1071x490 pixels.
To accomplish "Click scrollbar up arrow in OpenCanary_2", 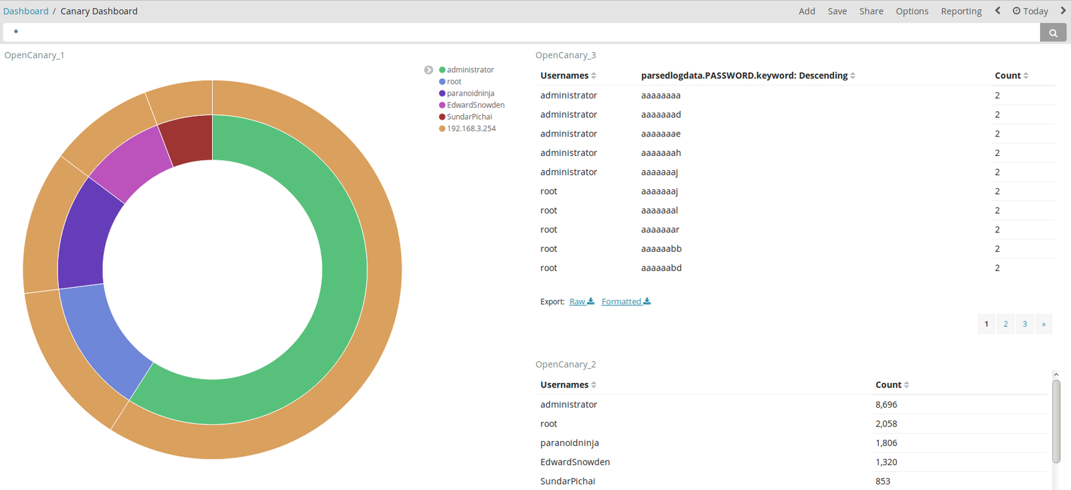I will [x=1056, y=375].
